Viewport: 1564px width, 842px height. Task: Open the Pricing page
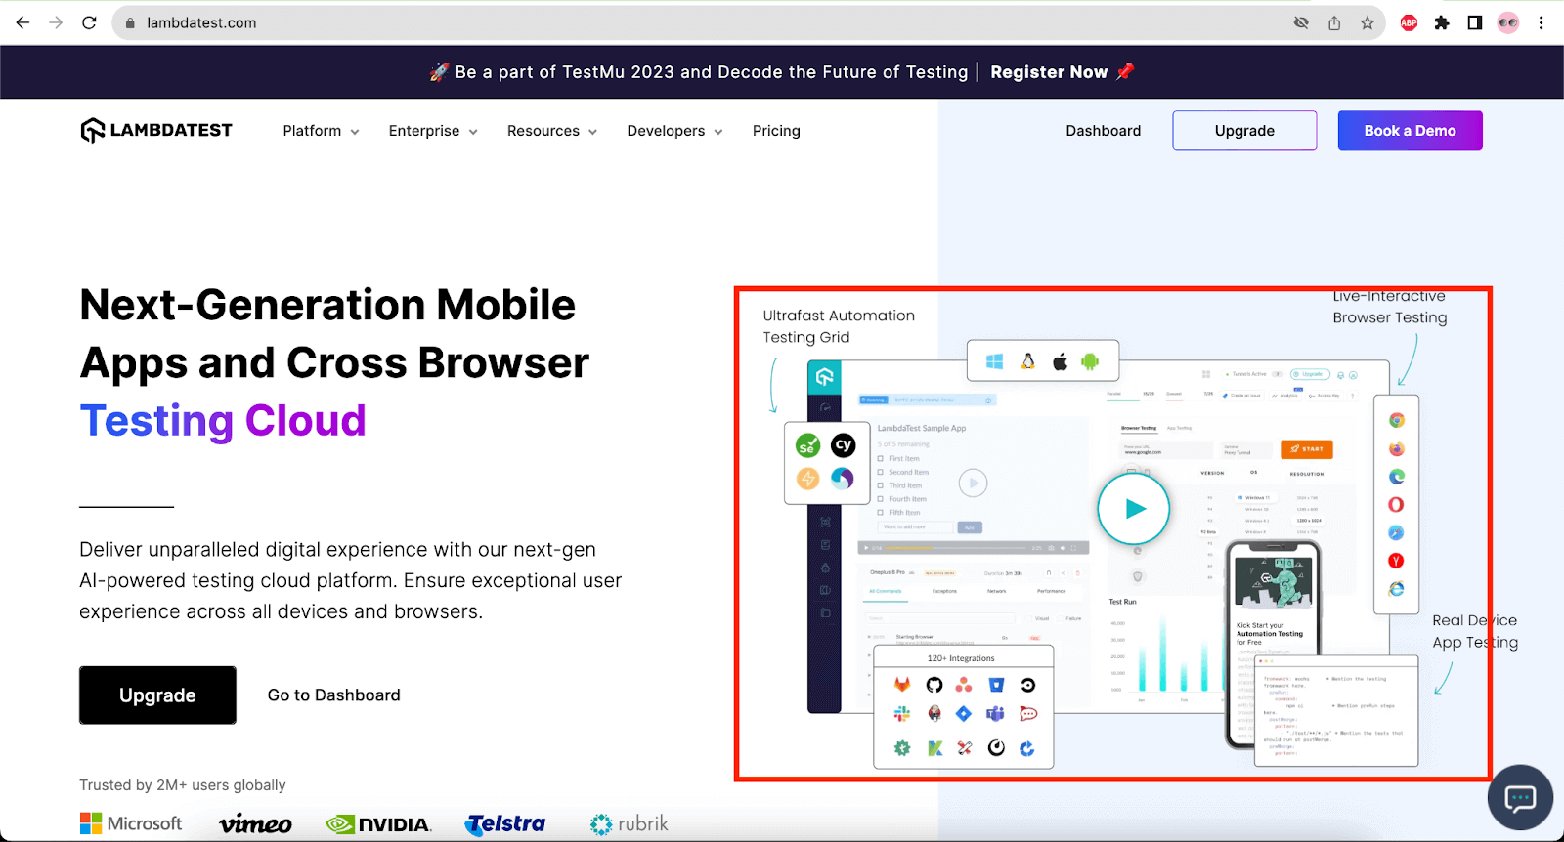click(776, 131)
